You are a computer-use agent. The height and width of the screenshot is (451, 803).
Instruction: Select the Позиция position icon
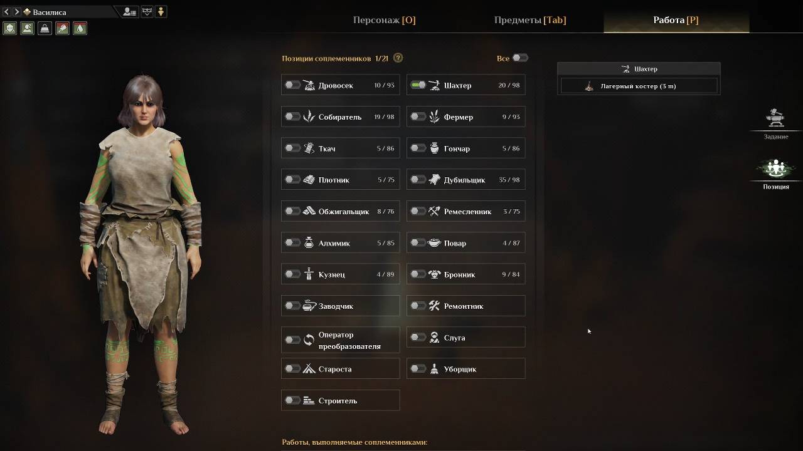[776, 174]
